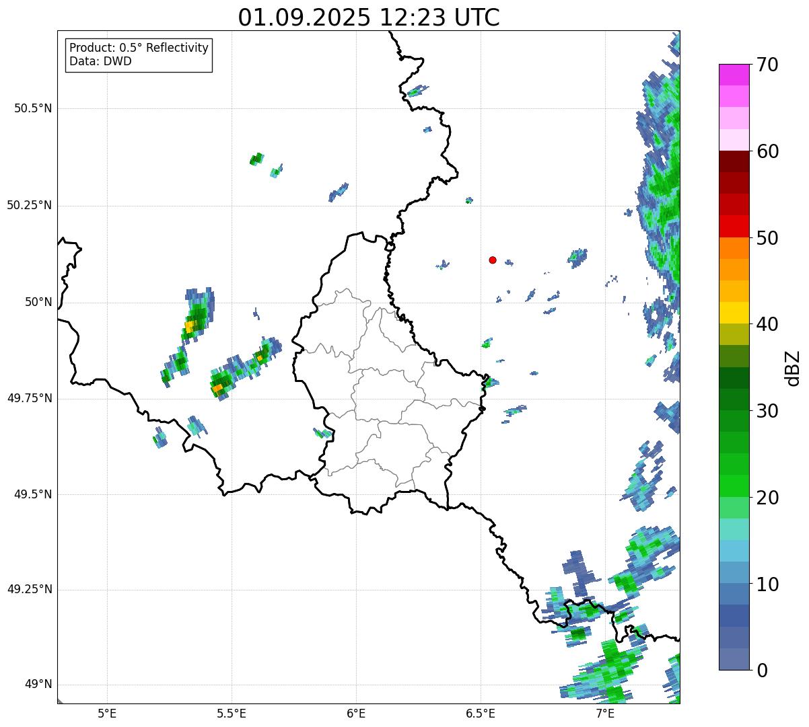The width and height of the screenshot is (809, 727).
Task: Click the 49.75°N latitude label
Action: (30, 398)
